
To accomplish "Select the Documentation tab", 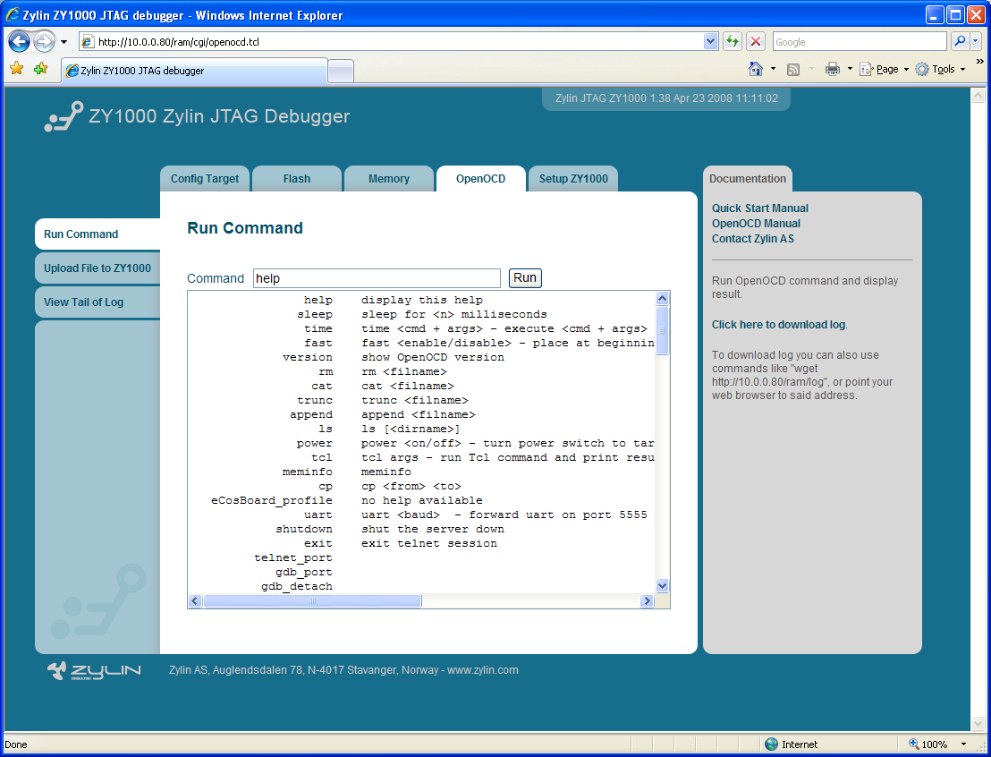I will pyautogui.click(x=747, y=178).
